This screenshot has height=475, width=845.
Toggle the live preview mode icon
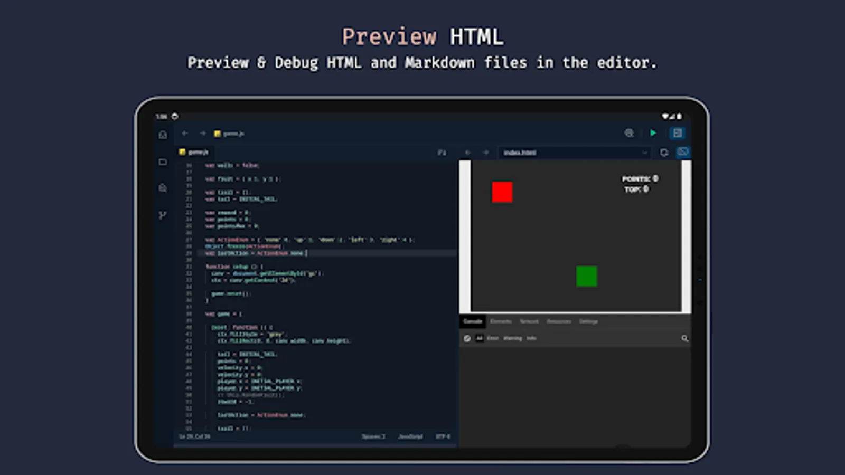[683, 153]
